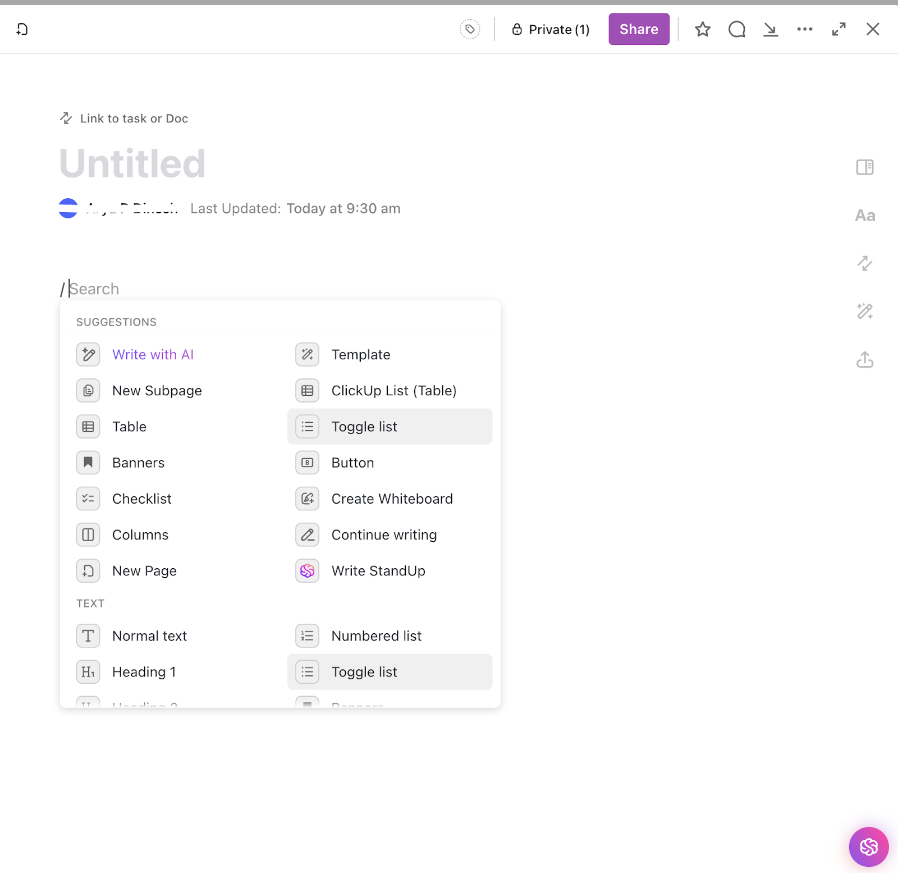The width and height of the screenshot is (898, 873).
Task: Click the export upload sidebar icon
Action: point(865,359)
